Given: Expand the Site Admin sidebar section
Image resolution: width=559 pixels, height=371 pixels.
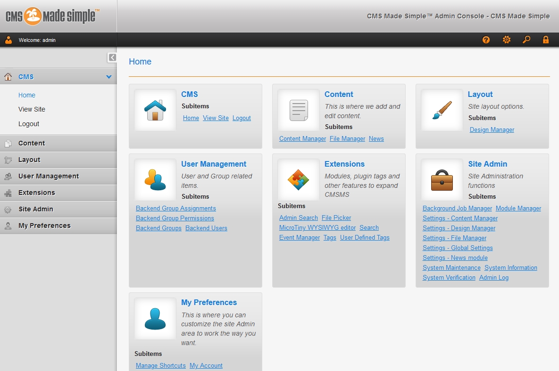Looking at the screenshot, I should [x=58, y=210].
